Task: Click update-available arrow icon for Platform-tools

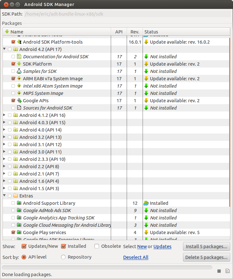Action: (146, 42)
